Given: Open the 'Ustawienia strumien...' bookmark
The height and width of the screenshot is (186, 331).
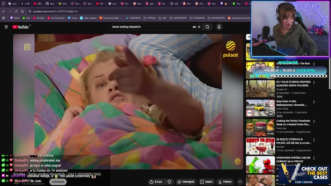Looking at the screenshot, I should click(x=239, y=18).
